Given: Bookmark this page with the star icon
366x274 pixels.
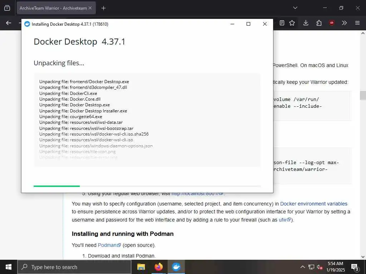Looking at the screenshot, I should [292, 23].
